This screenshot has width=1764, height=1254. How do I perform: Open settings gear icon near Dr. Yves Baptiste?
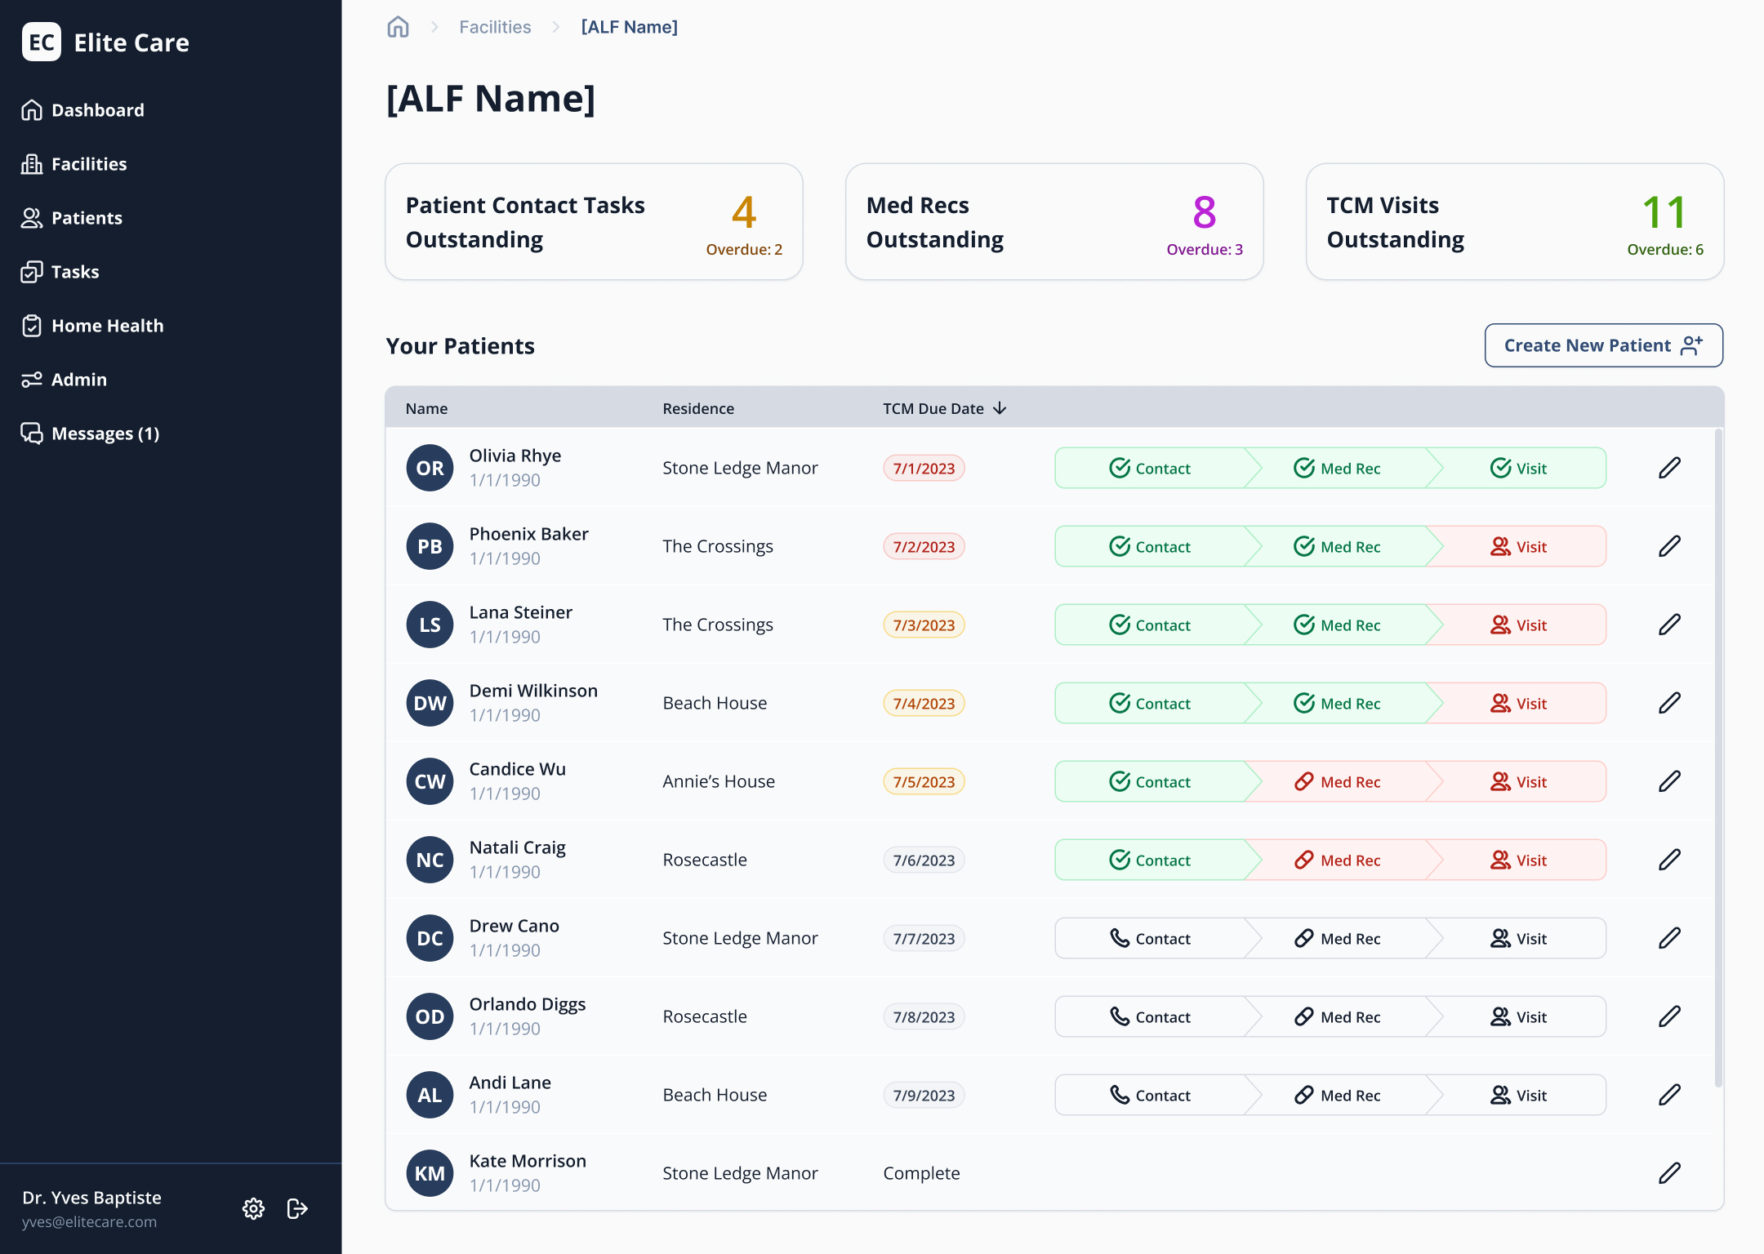pos(253,1208)
